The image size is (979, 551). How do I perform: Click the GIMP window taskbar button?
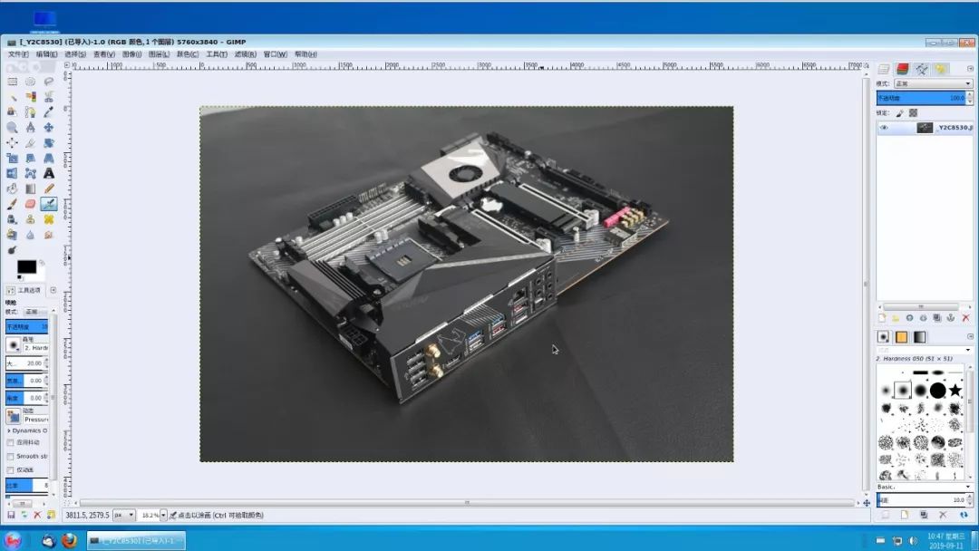[x=136, y=540]
